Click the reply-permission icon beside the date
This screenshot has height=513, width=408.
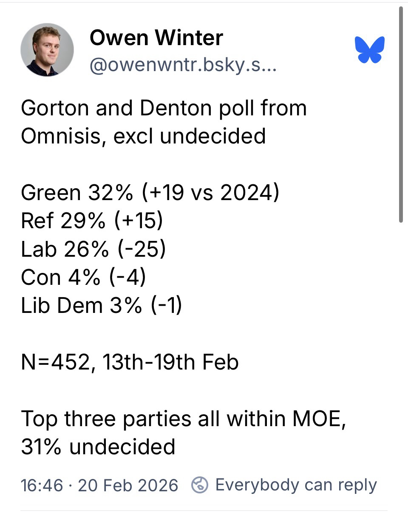[x=199, y=485]
